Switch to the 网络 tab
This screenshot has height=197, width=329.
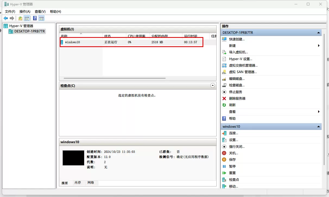[91, 183]
